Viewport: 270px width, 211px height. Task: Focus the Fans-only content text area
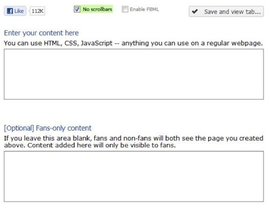pyautogui.click(x=134, y=176)
